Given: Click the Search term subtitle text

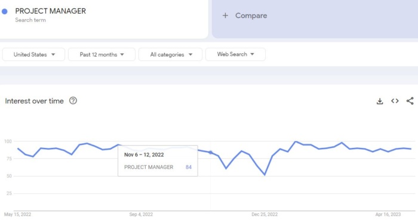Looking at the screenshot, I should tap(30, 20).
